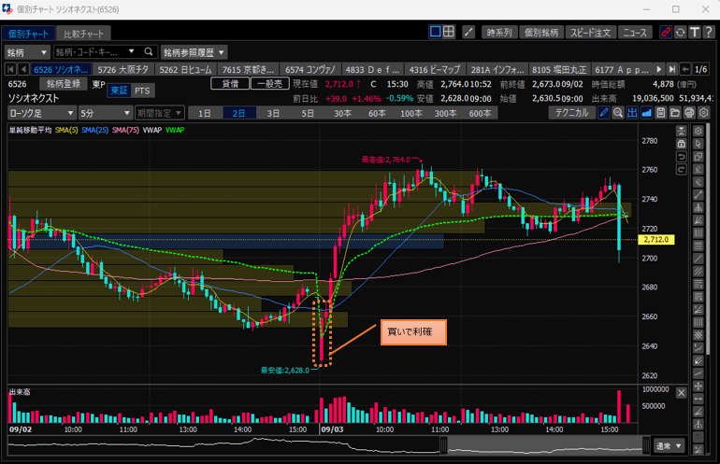Select the 5726 大阪チタ stock tab

tap(123, 69)
